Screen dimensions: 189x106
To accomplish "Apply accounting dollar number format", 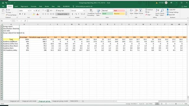I will [72, 14].
